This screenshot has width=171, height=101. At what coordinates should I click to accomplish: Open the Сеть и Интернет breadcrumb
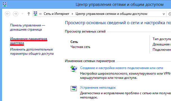tap(56, 14)
